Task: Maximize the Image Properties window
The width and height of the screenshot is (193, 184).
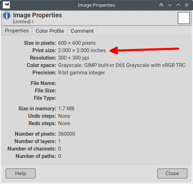Action: [178, 5]
